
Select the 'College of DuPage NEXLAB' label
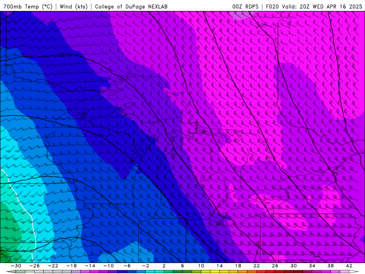(x=131, y=6)
